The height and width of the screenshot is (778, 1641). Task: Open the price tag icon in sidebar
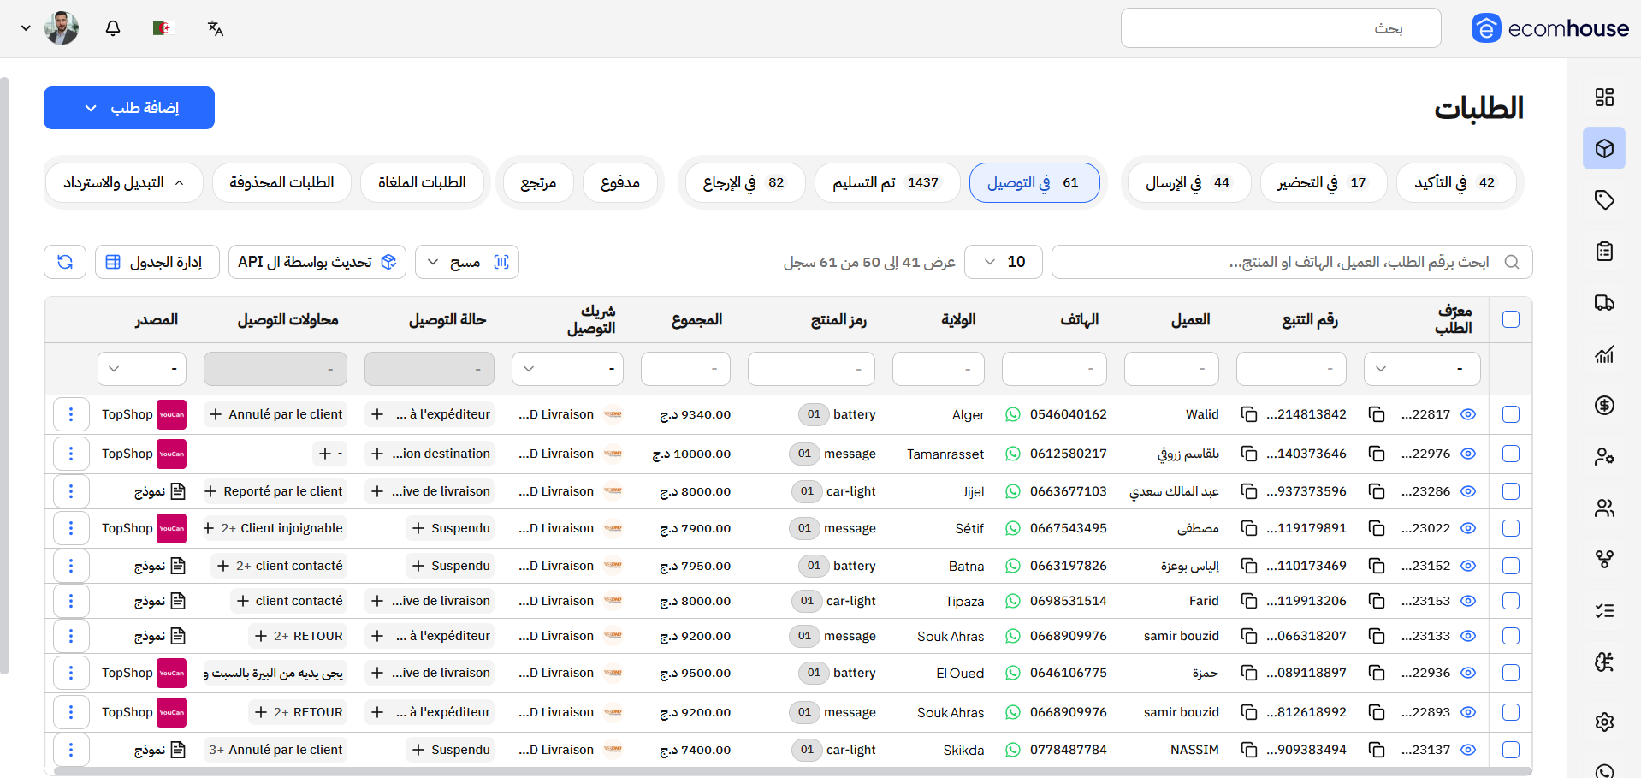tap(1604, 199)
